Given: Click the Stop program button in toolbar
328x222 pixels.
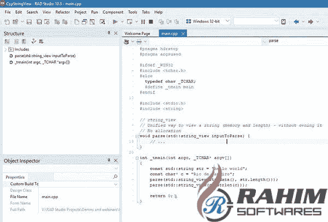Looking at the screenshot, I should pyautogui.click(x=143, y=22).
